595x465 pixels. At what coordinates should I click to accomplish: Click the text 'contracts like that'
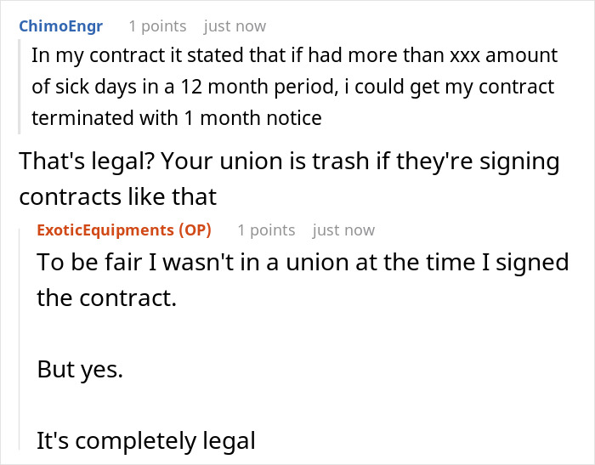coord(118,197)
